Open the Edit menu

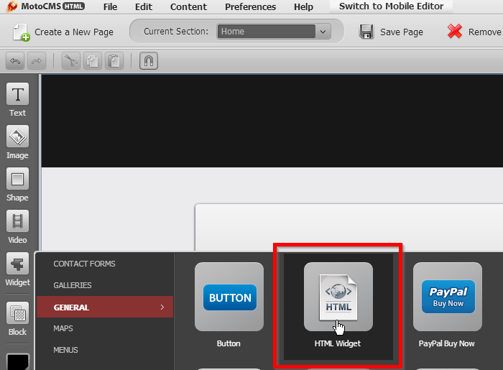click(x=144, y=6)
